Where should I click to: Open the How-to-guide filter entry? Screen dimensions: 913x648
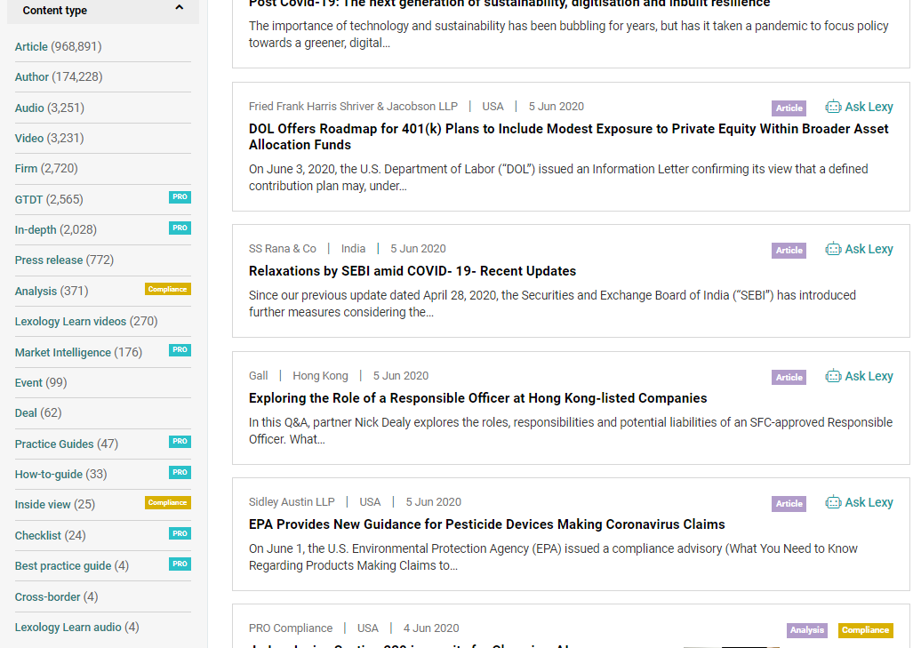(x=48, y=474)
